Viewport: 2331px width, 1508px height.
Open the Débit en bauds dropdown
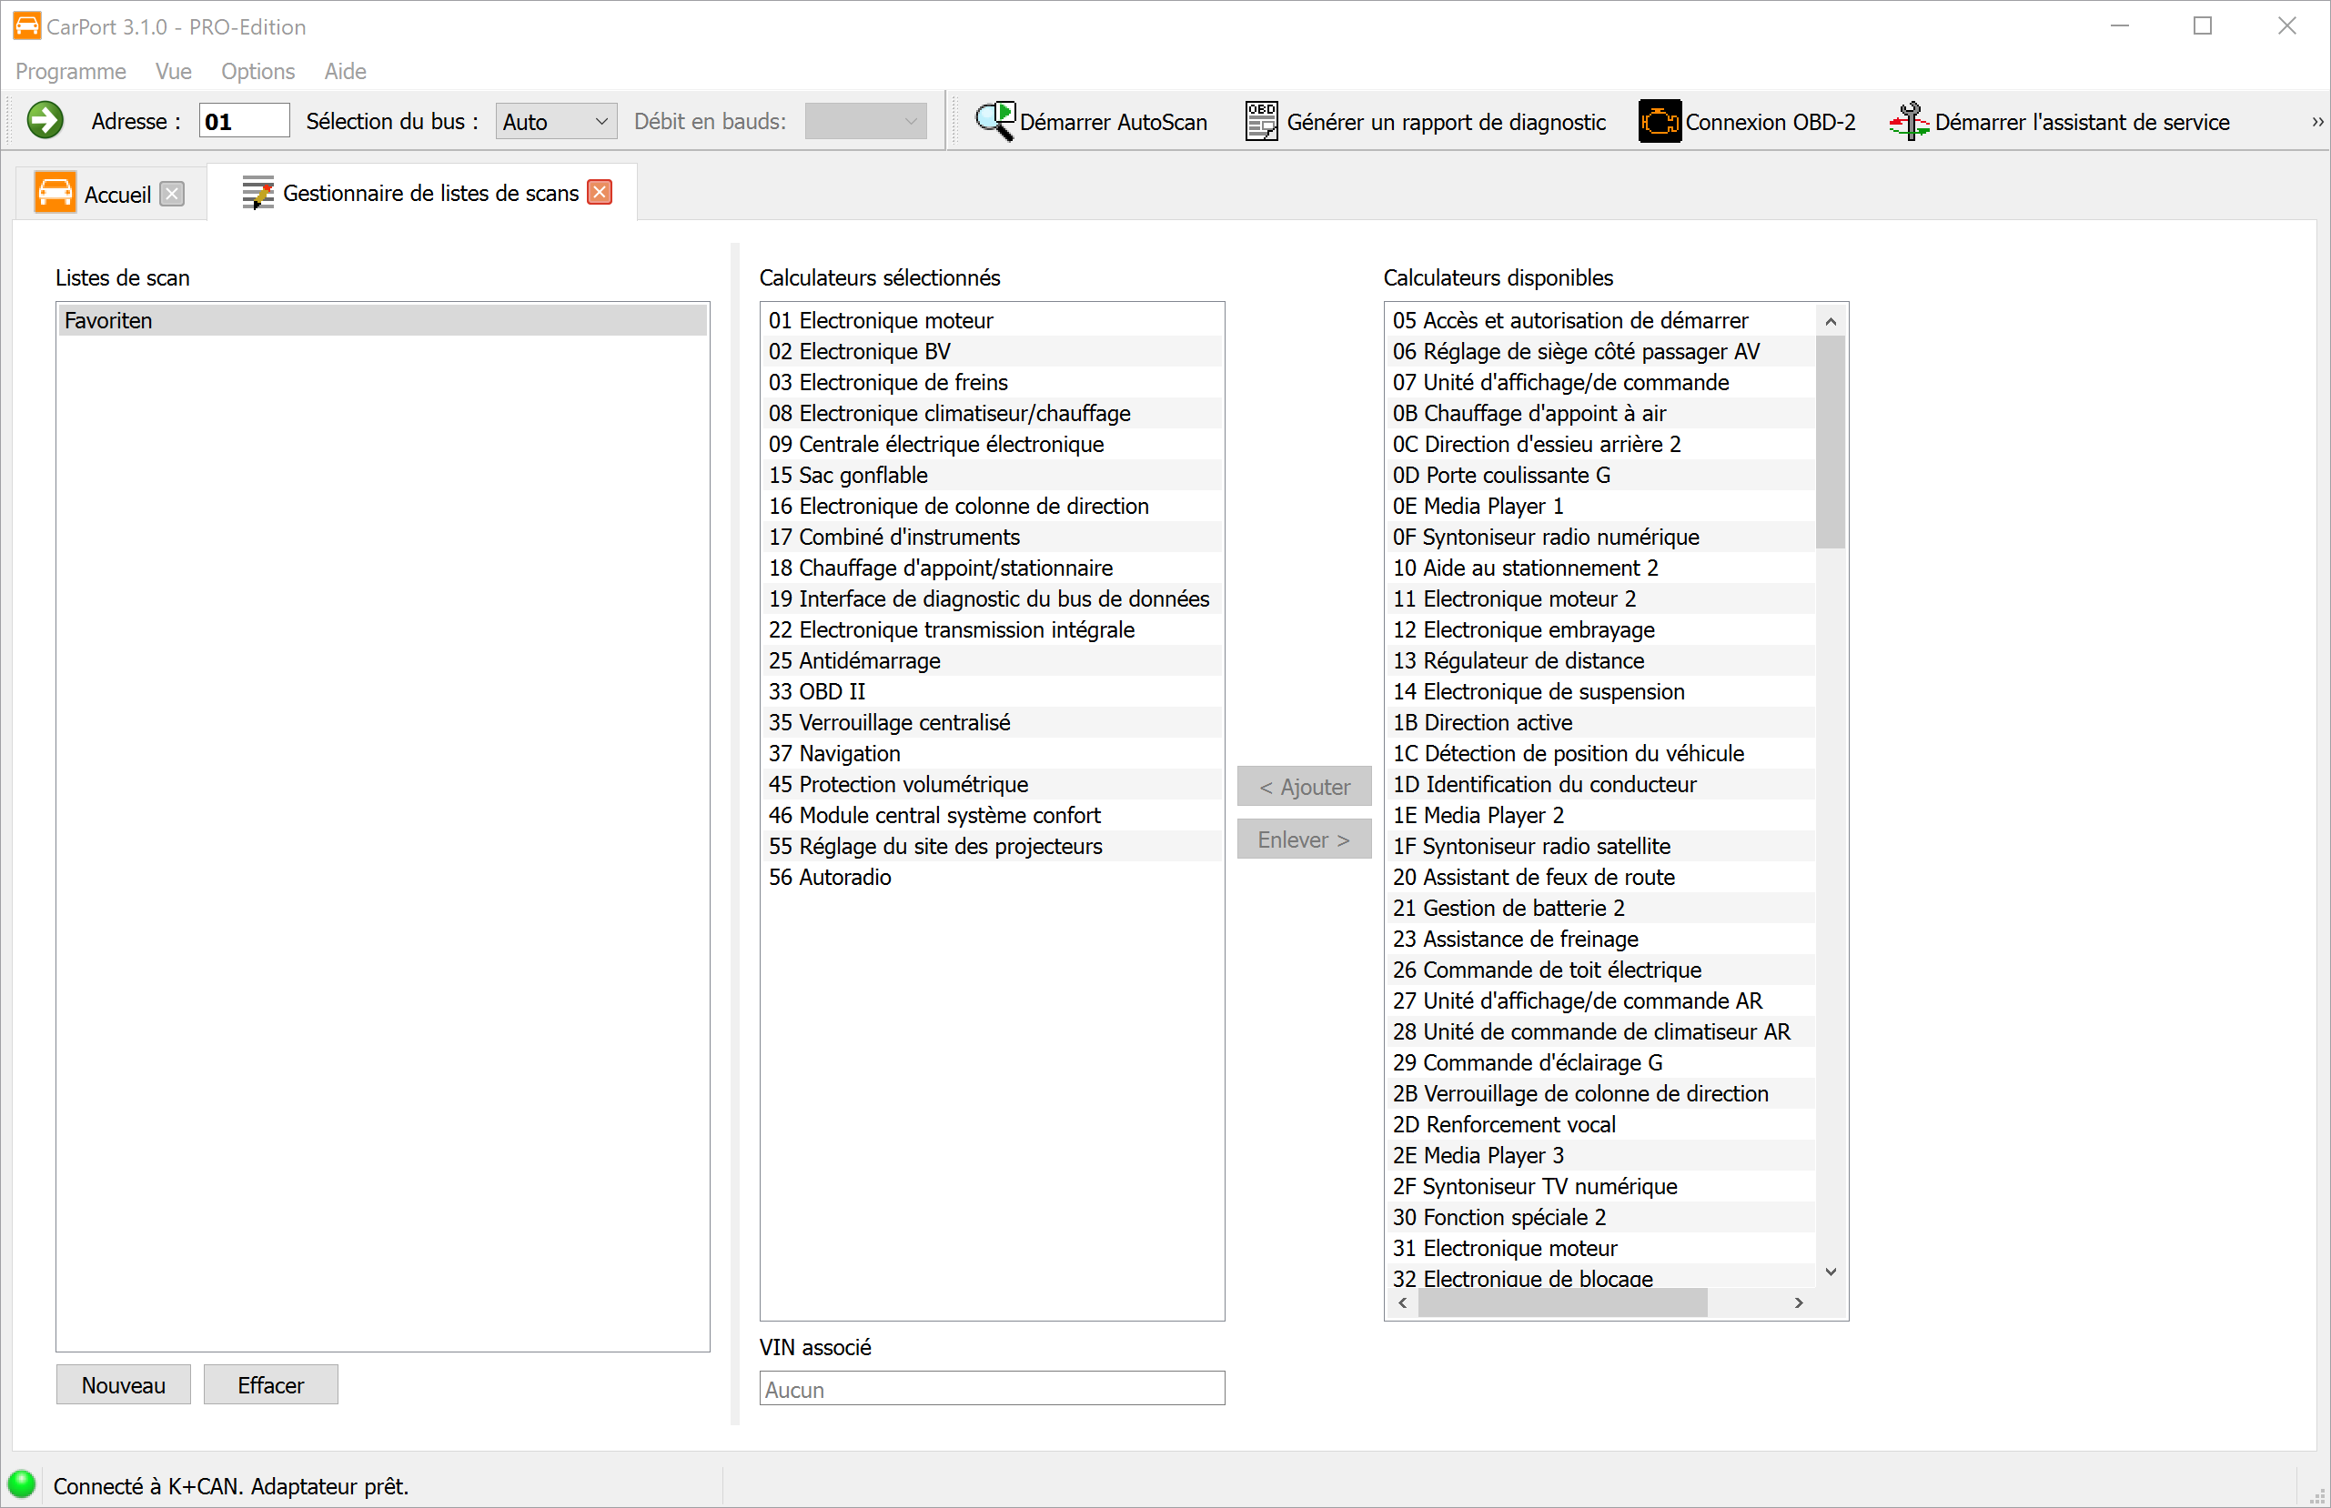865,120
